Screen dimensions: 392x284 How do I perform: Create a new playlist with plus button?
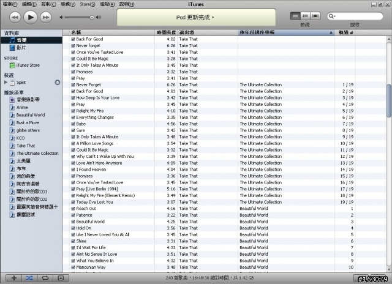click(13, 278)
